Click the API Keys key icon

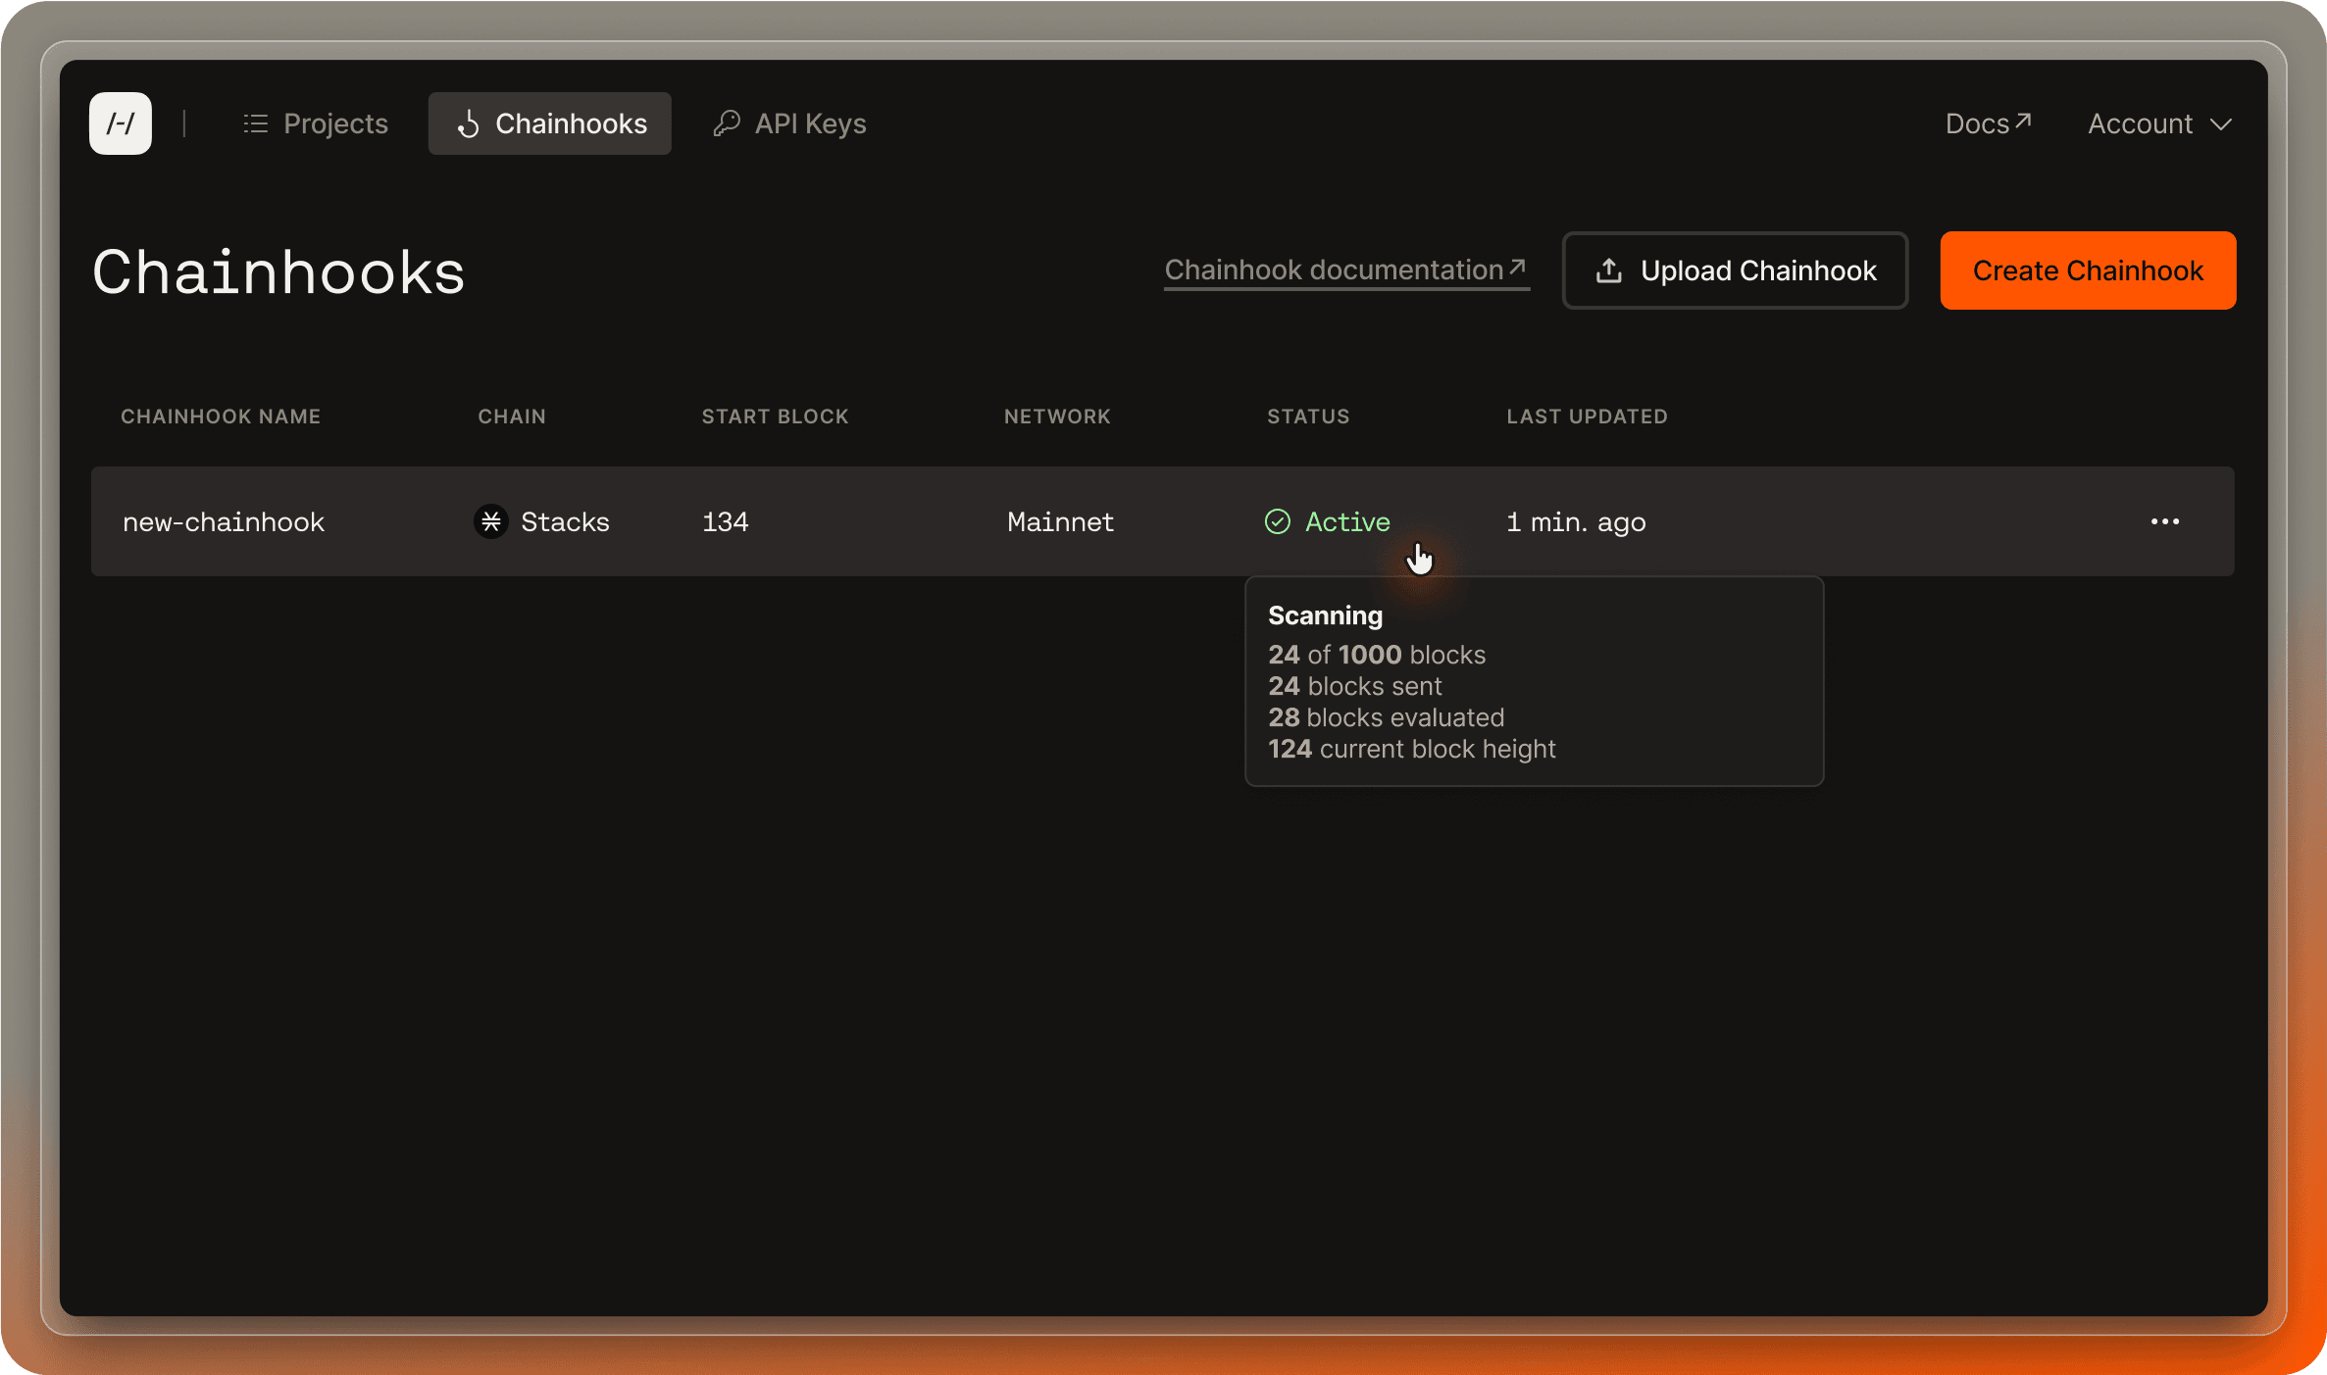click(727, 123)
